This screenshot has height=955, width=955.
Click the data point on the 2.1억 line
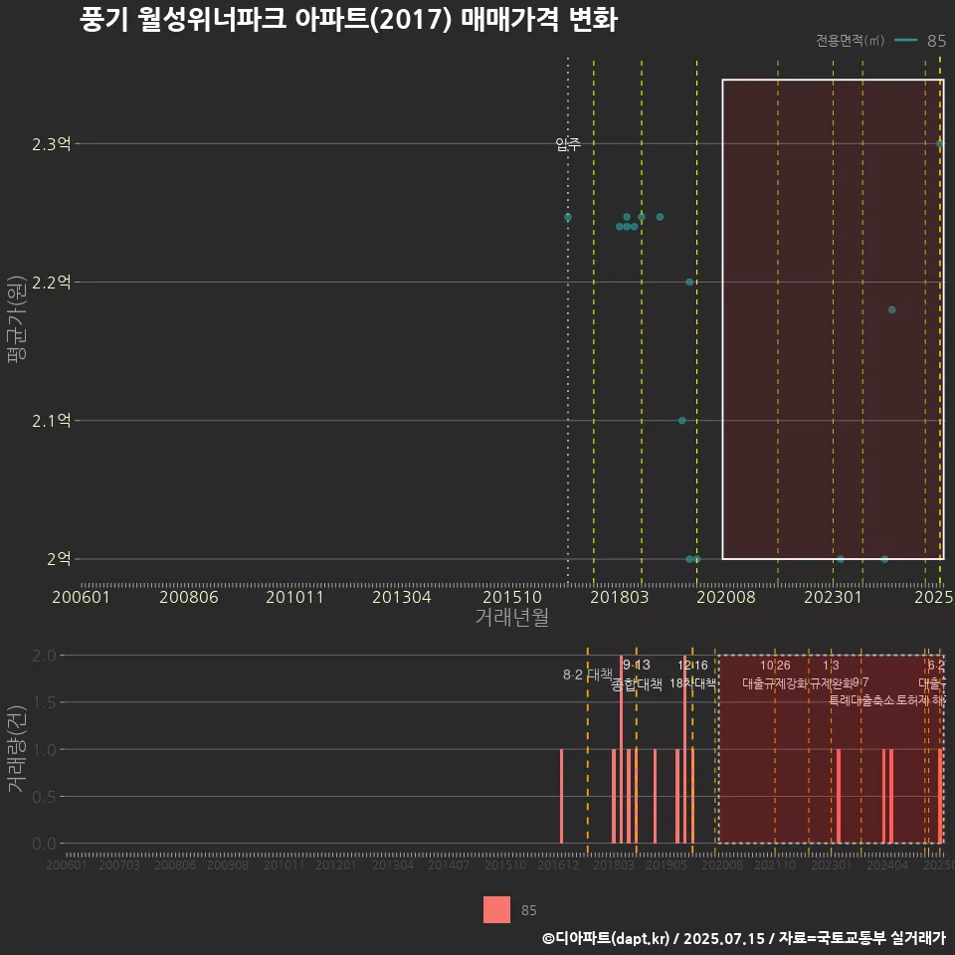coord(682,420)
